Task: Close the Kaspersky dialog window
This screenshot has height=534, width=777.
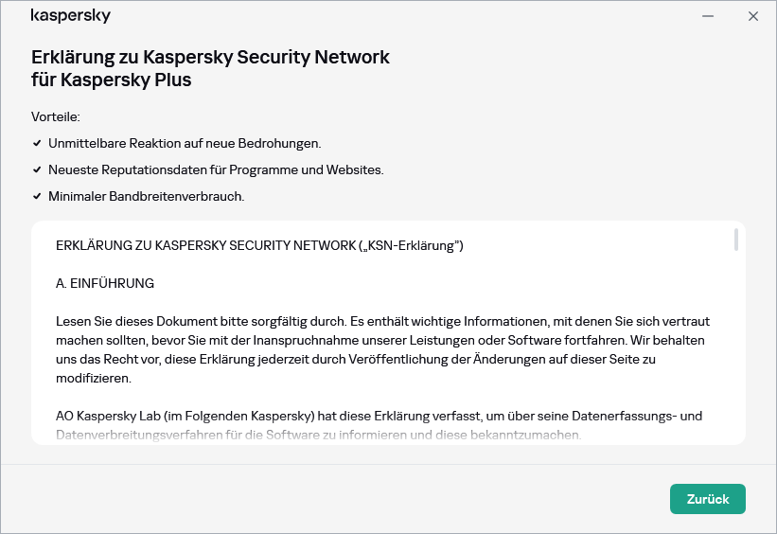Action: point(753,16)
